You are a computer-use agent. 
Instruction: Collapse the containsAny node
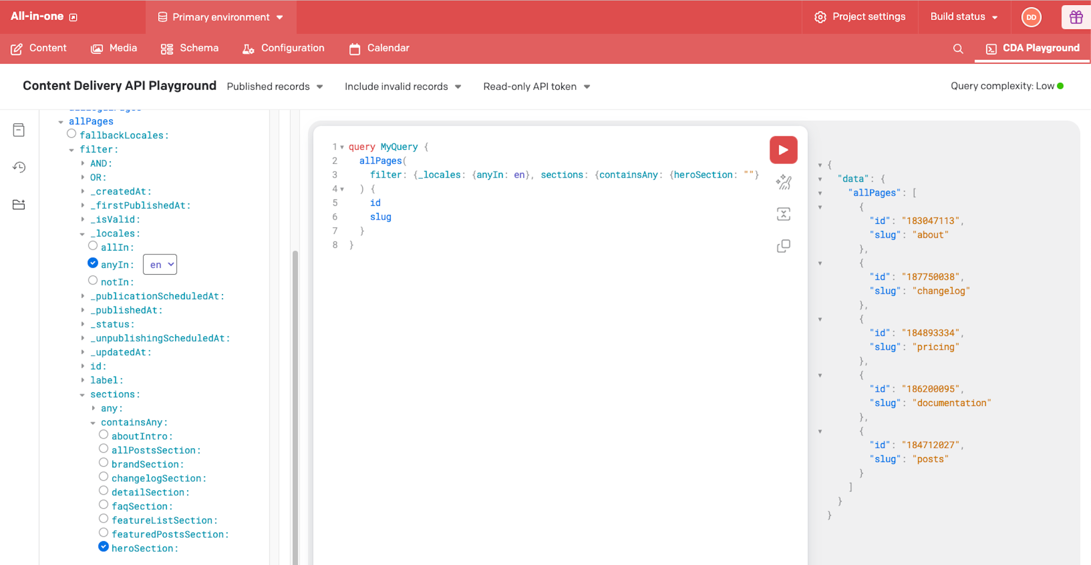[93, 423]
